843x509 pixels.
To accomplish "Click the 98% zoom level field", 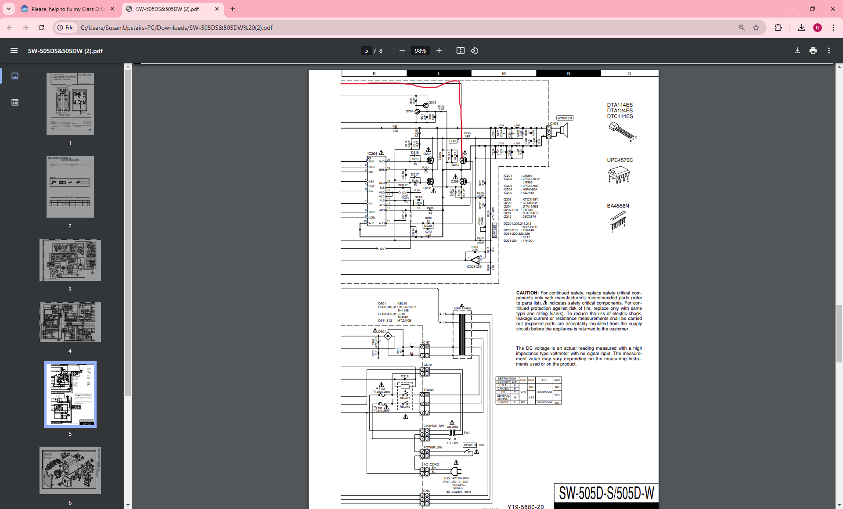I will pos(420,51).
